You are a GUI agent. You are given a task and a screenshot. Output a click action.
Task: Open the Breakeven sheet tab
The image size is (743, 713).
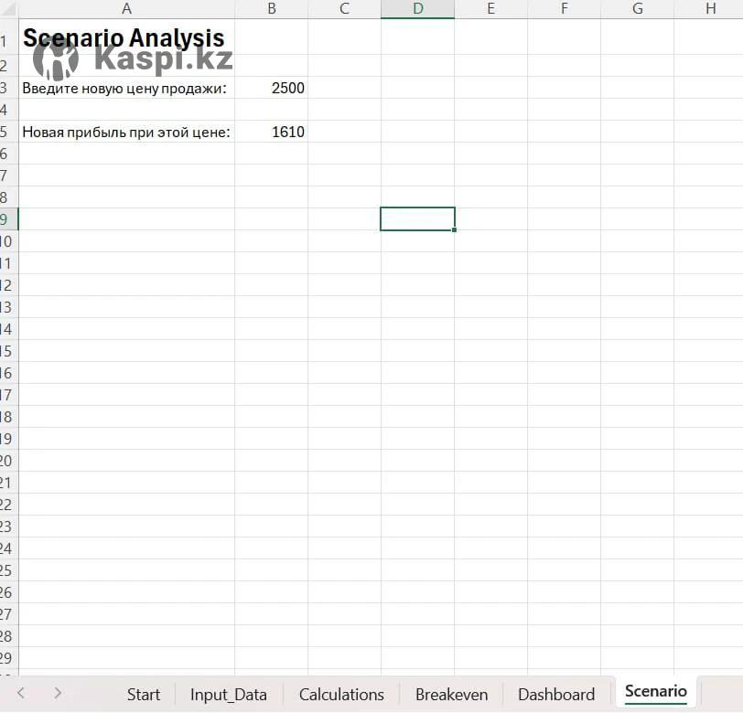[451, 695]
